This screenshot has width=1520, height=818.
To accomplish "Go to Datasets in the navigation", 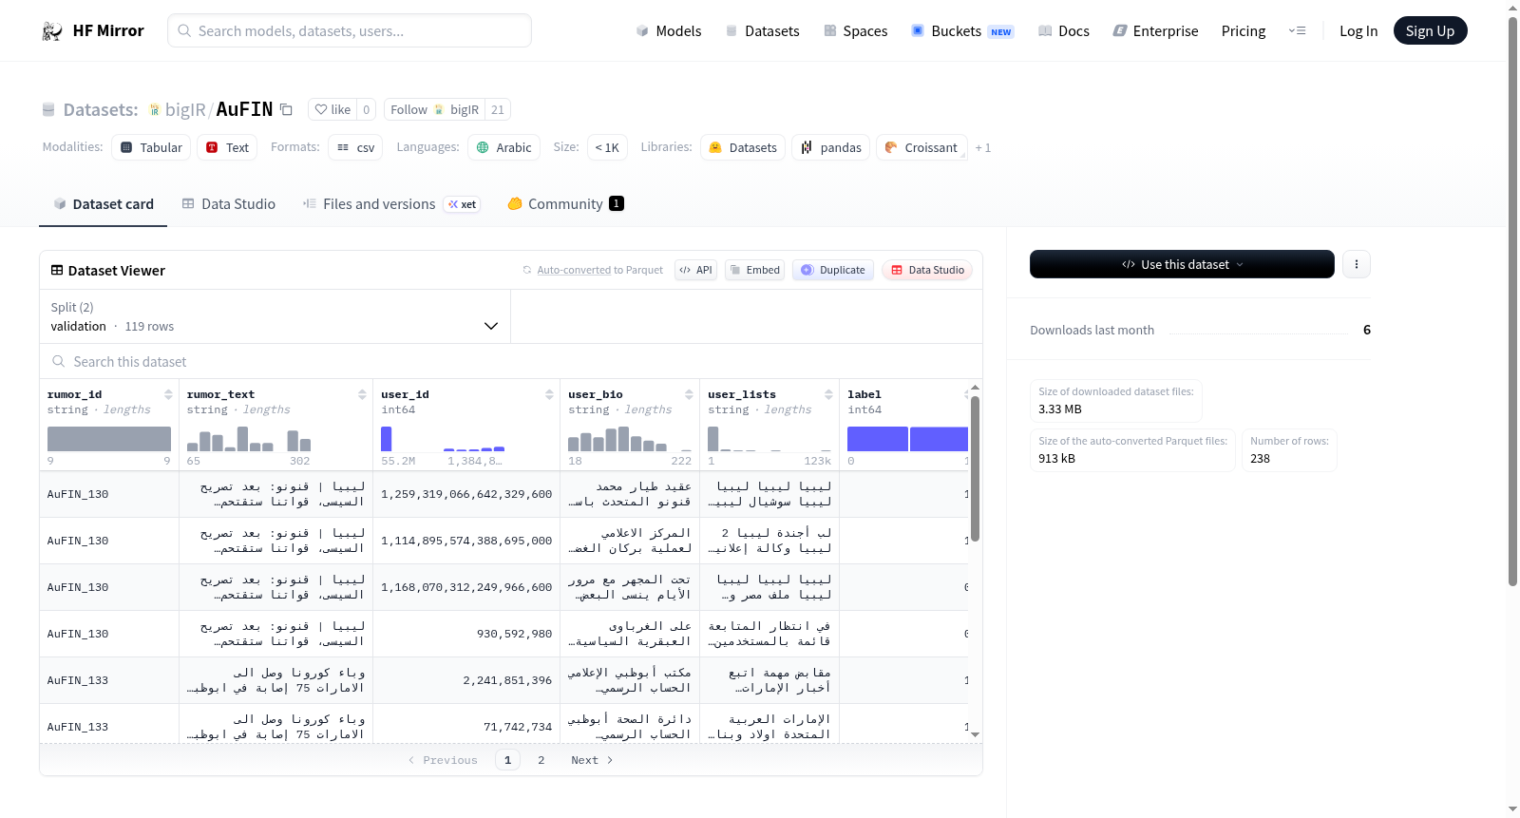I will click(x=762, y=31).
